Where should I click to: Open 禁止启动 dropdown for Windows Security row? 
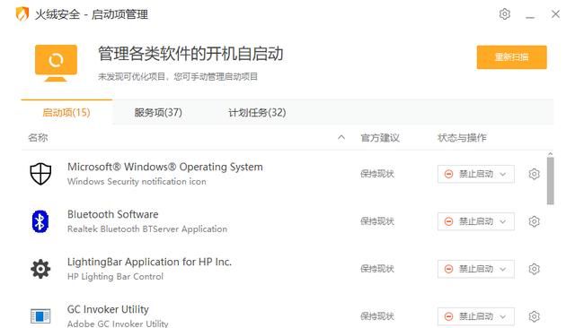(x=476, y=174)
